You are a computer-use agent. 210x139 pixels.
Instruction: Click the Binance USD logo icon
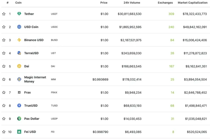[19, 40]
